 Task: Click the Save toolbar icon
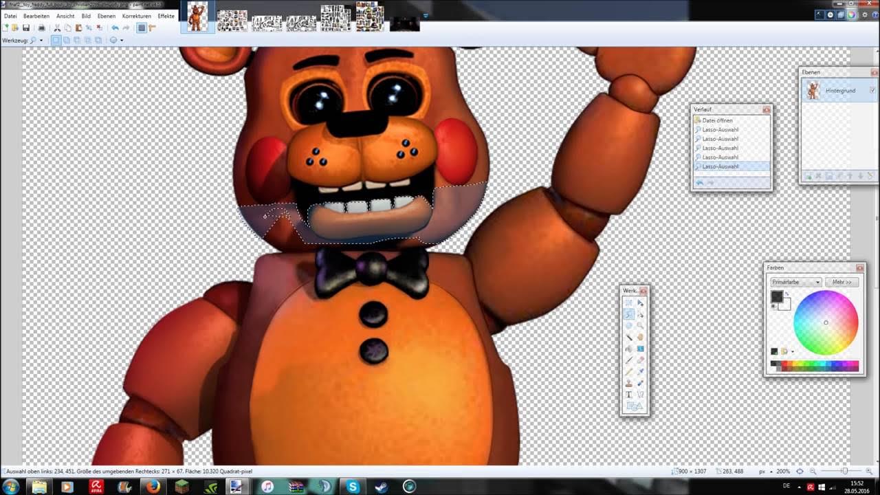tap(26, 27)
